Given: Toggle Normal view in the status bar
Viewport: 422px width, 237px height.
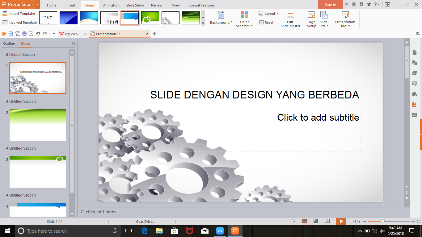Looking at the screenshot, I should (x=304, y=221).
